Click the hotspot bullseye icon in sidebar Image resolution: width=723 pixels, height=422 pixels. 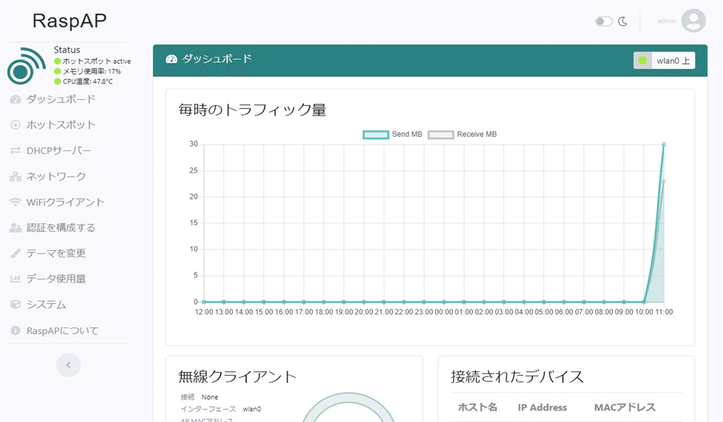click(16, 125)
